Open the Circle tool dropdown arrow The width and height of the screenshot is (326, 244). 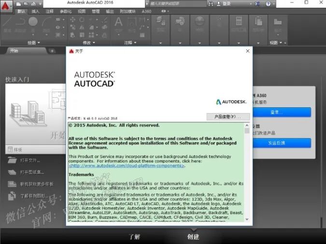click(33, 35)
